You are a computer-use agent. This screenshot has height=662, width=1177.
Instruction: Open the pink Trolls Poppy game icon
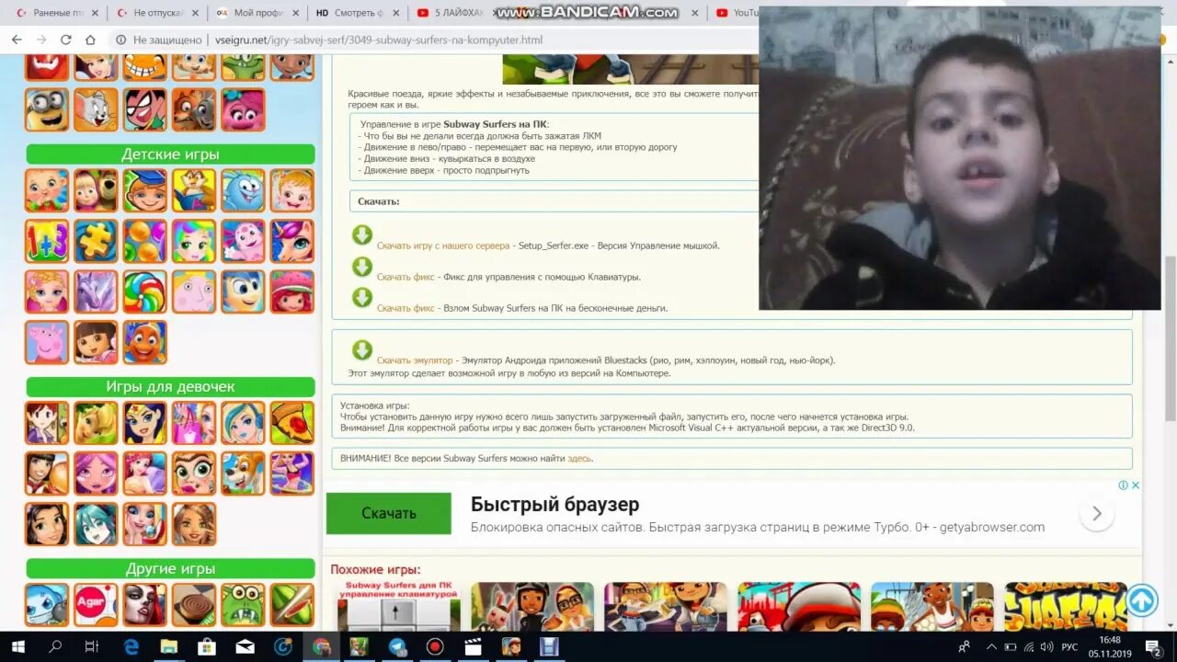(x=243, y=109)
